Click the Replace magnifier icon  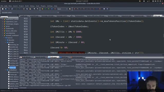38,9
